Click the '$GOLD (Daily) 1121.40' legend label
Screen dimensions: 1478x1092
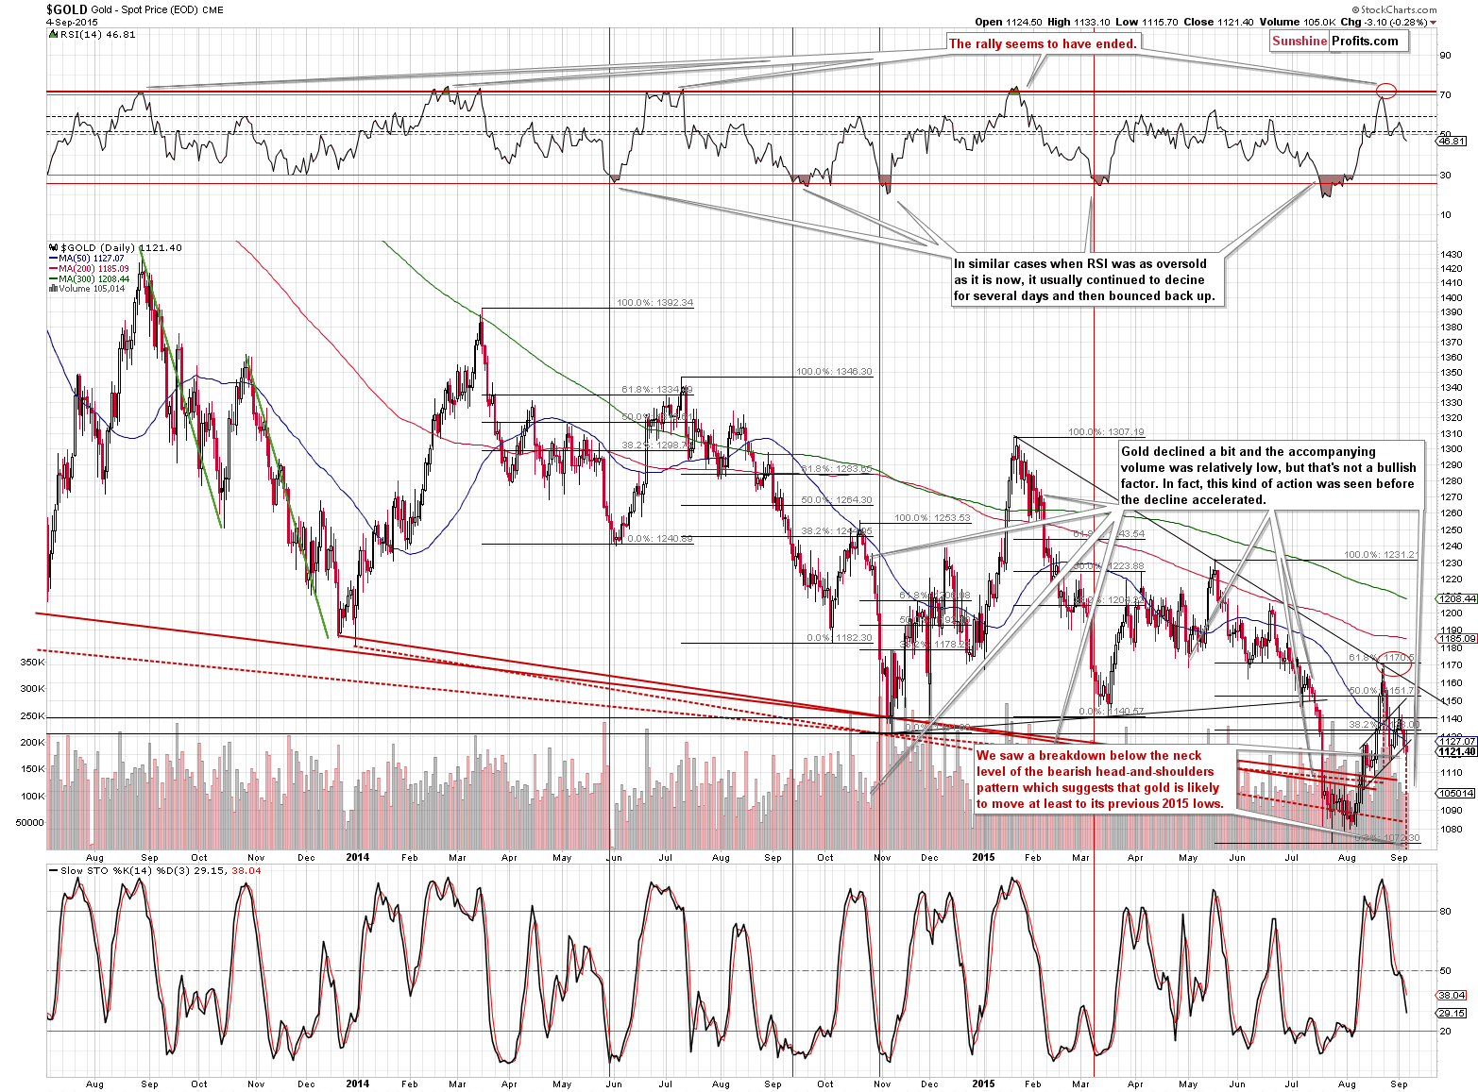121,247
